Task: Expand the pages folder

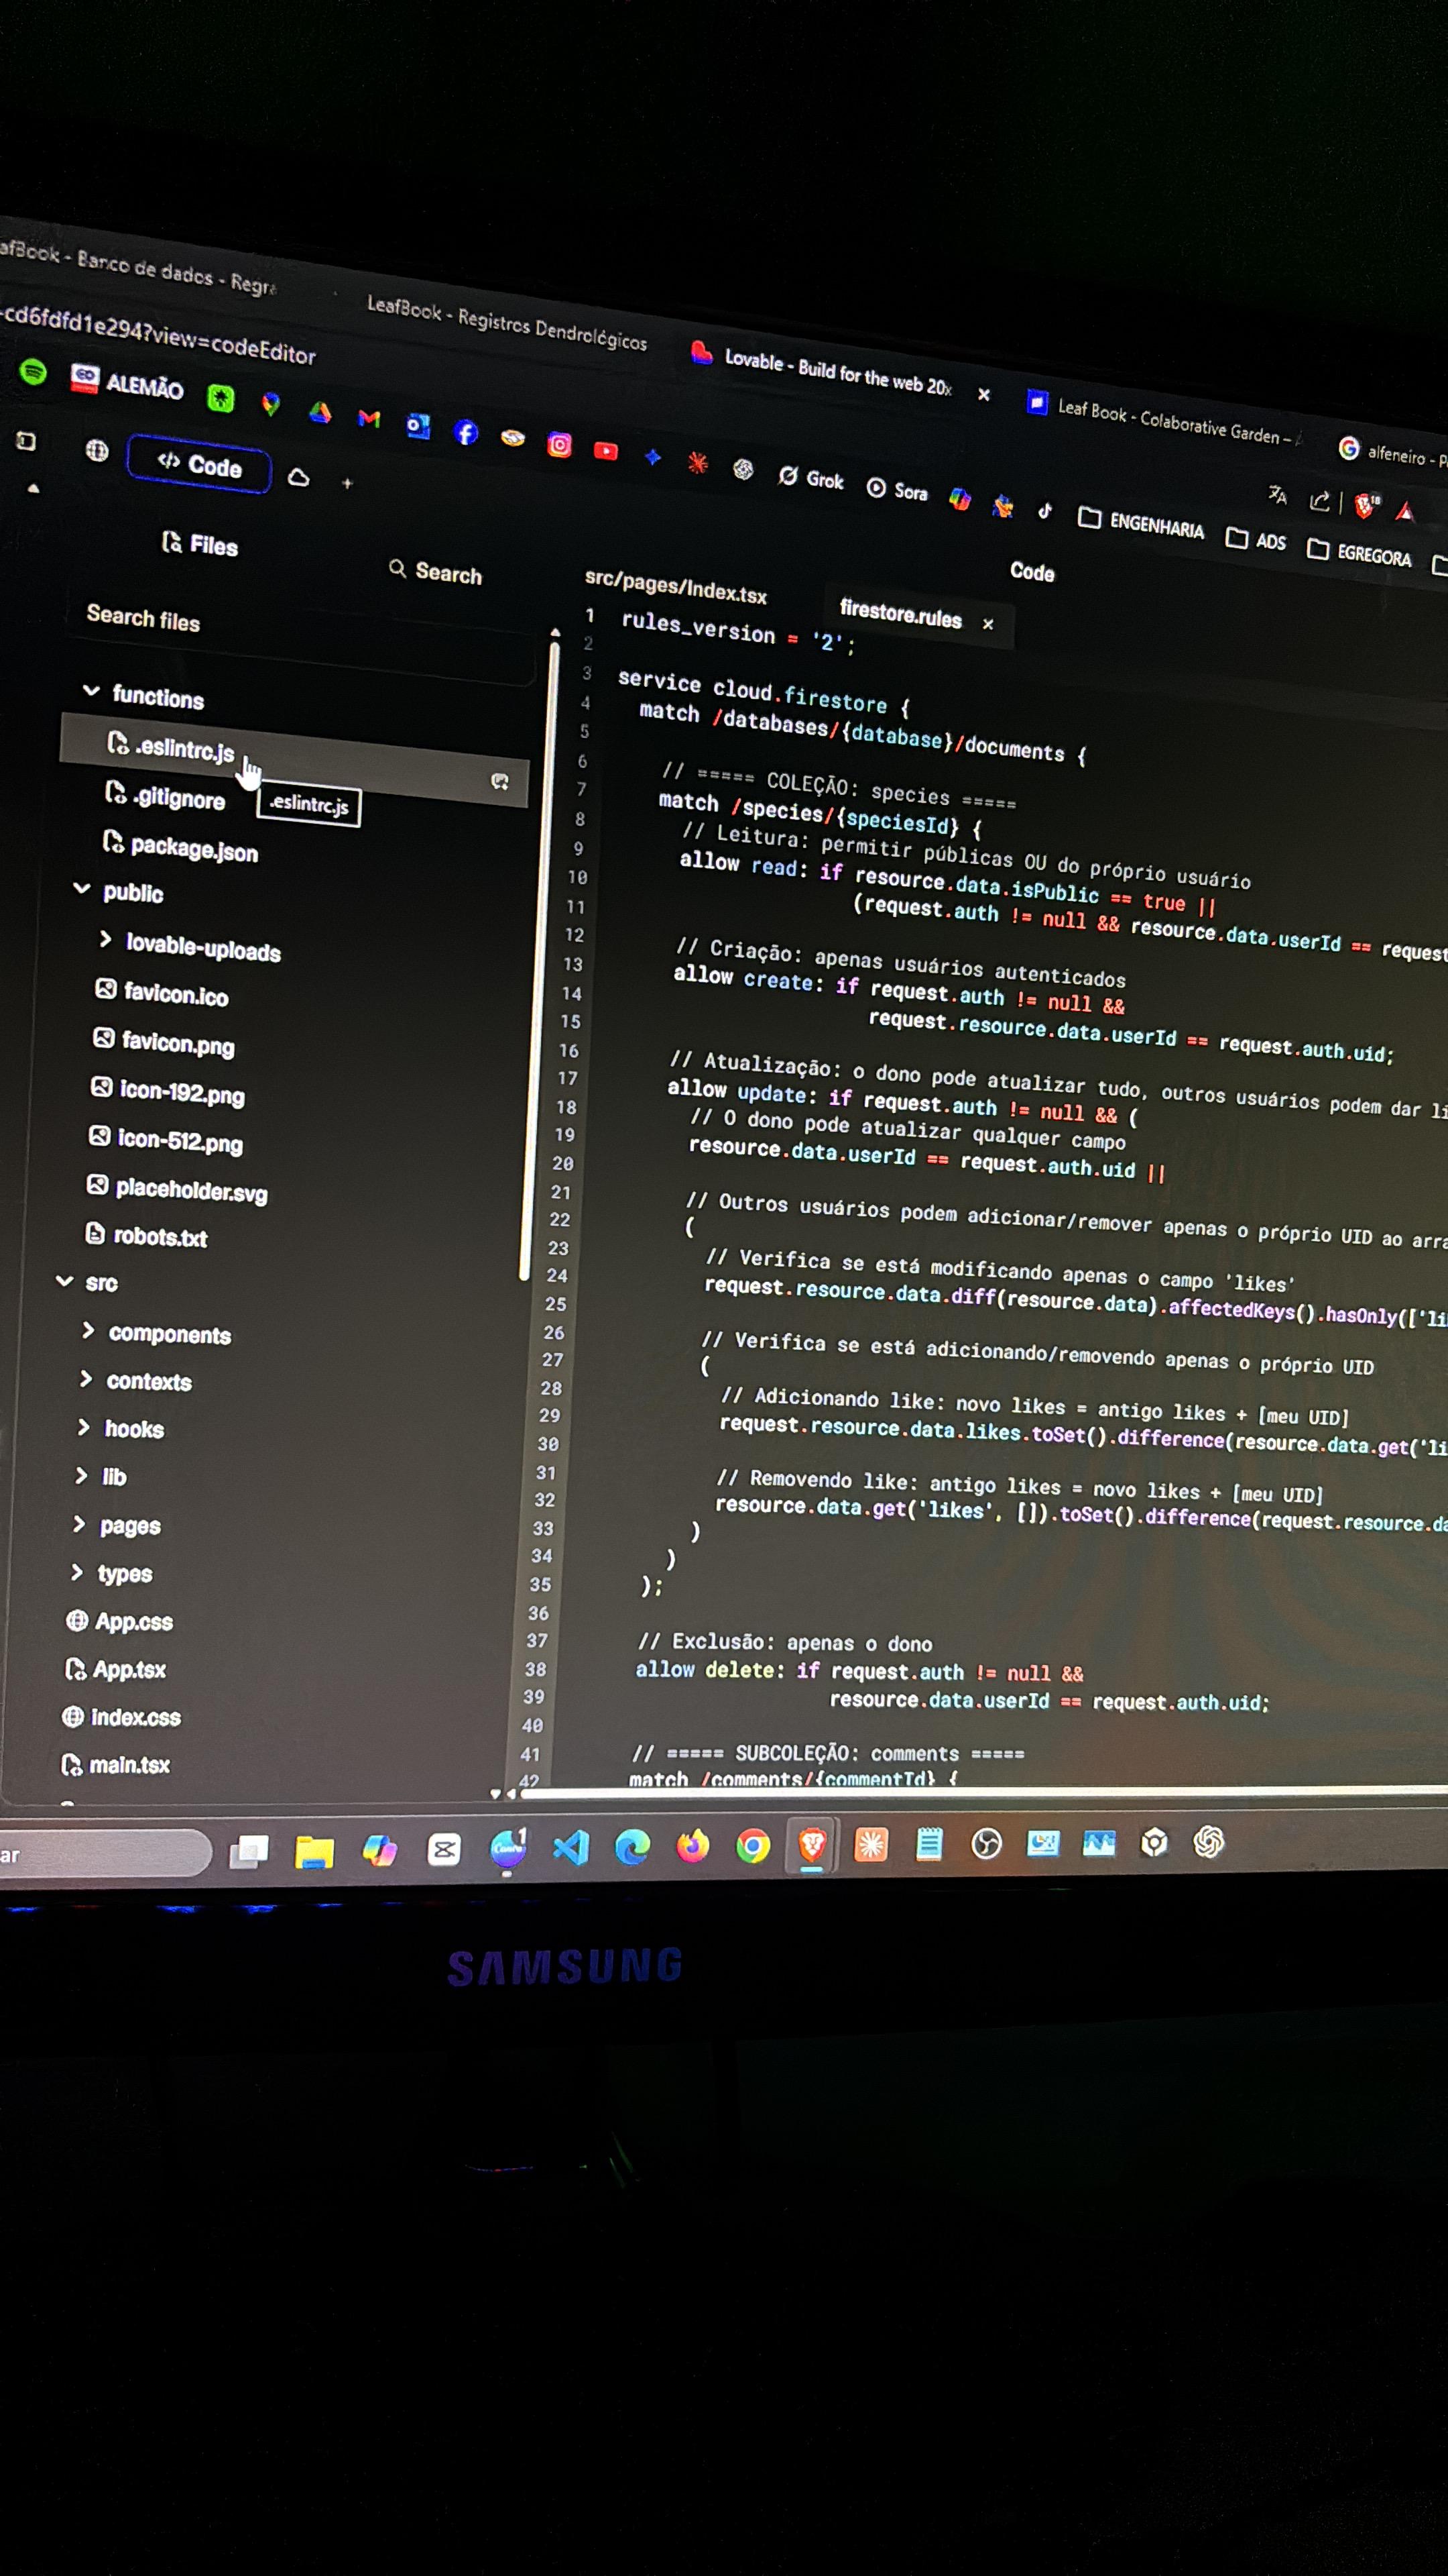Action: tap(116, 1525)
